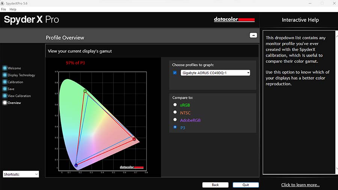Click the red primary point on gamut chart
The image size is (338, 190).
[134, 139]
